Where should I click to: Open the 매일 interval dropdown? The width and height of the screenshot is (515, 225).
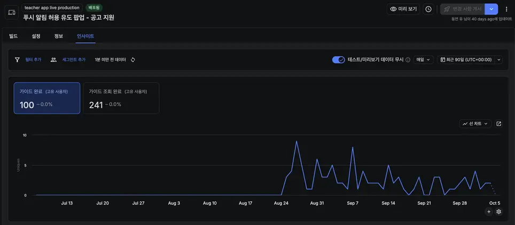pos(424,60)
